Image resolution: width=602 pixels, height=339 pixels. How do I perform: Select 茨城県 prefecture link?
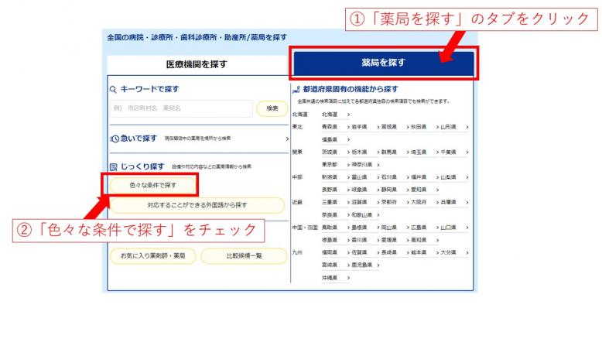coord(336,152)
